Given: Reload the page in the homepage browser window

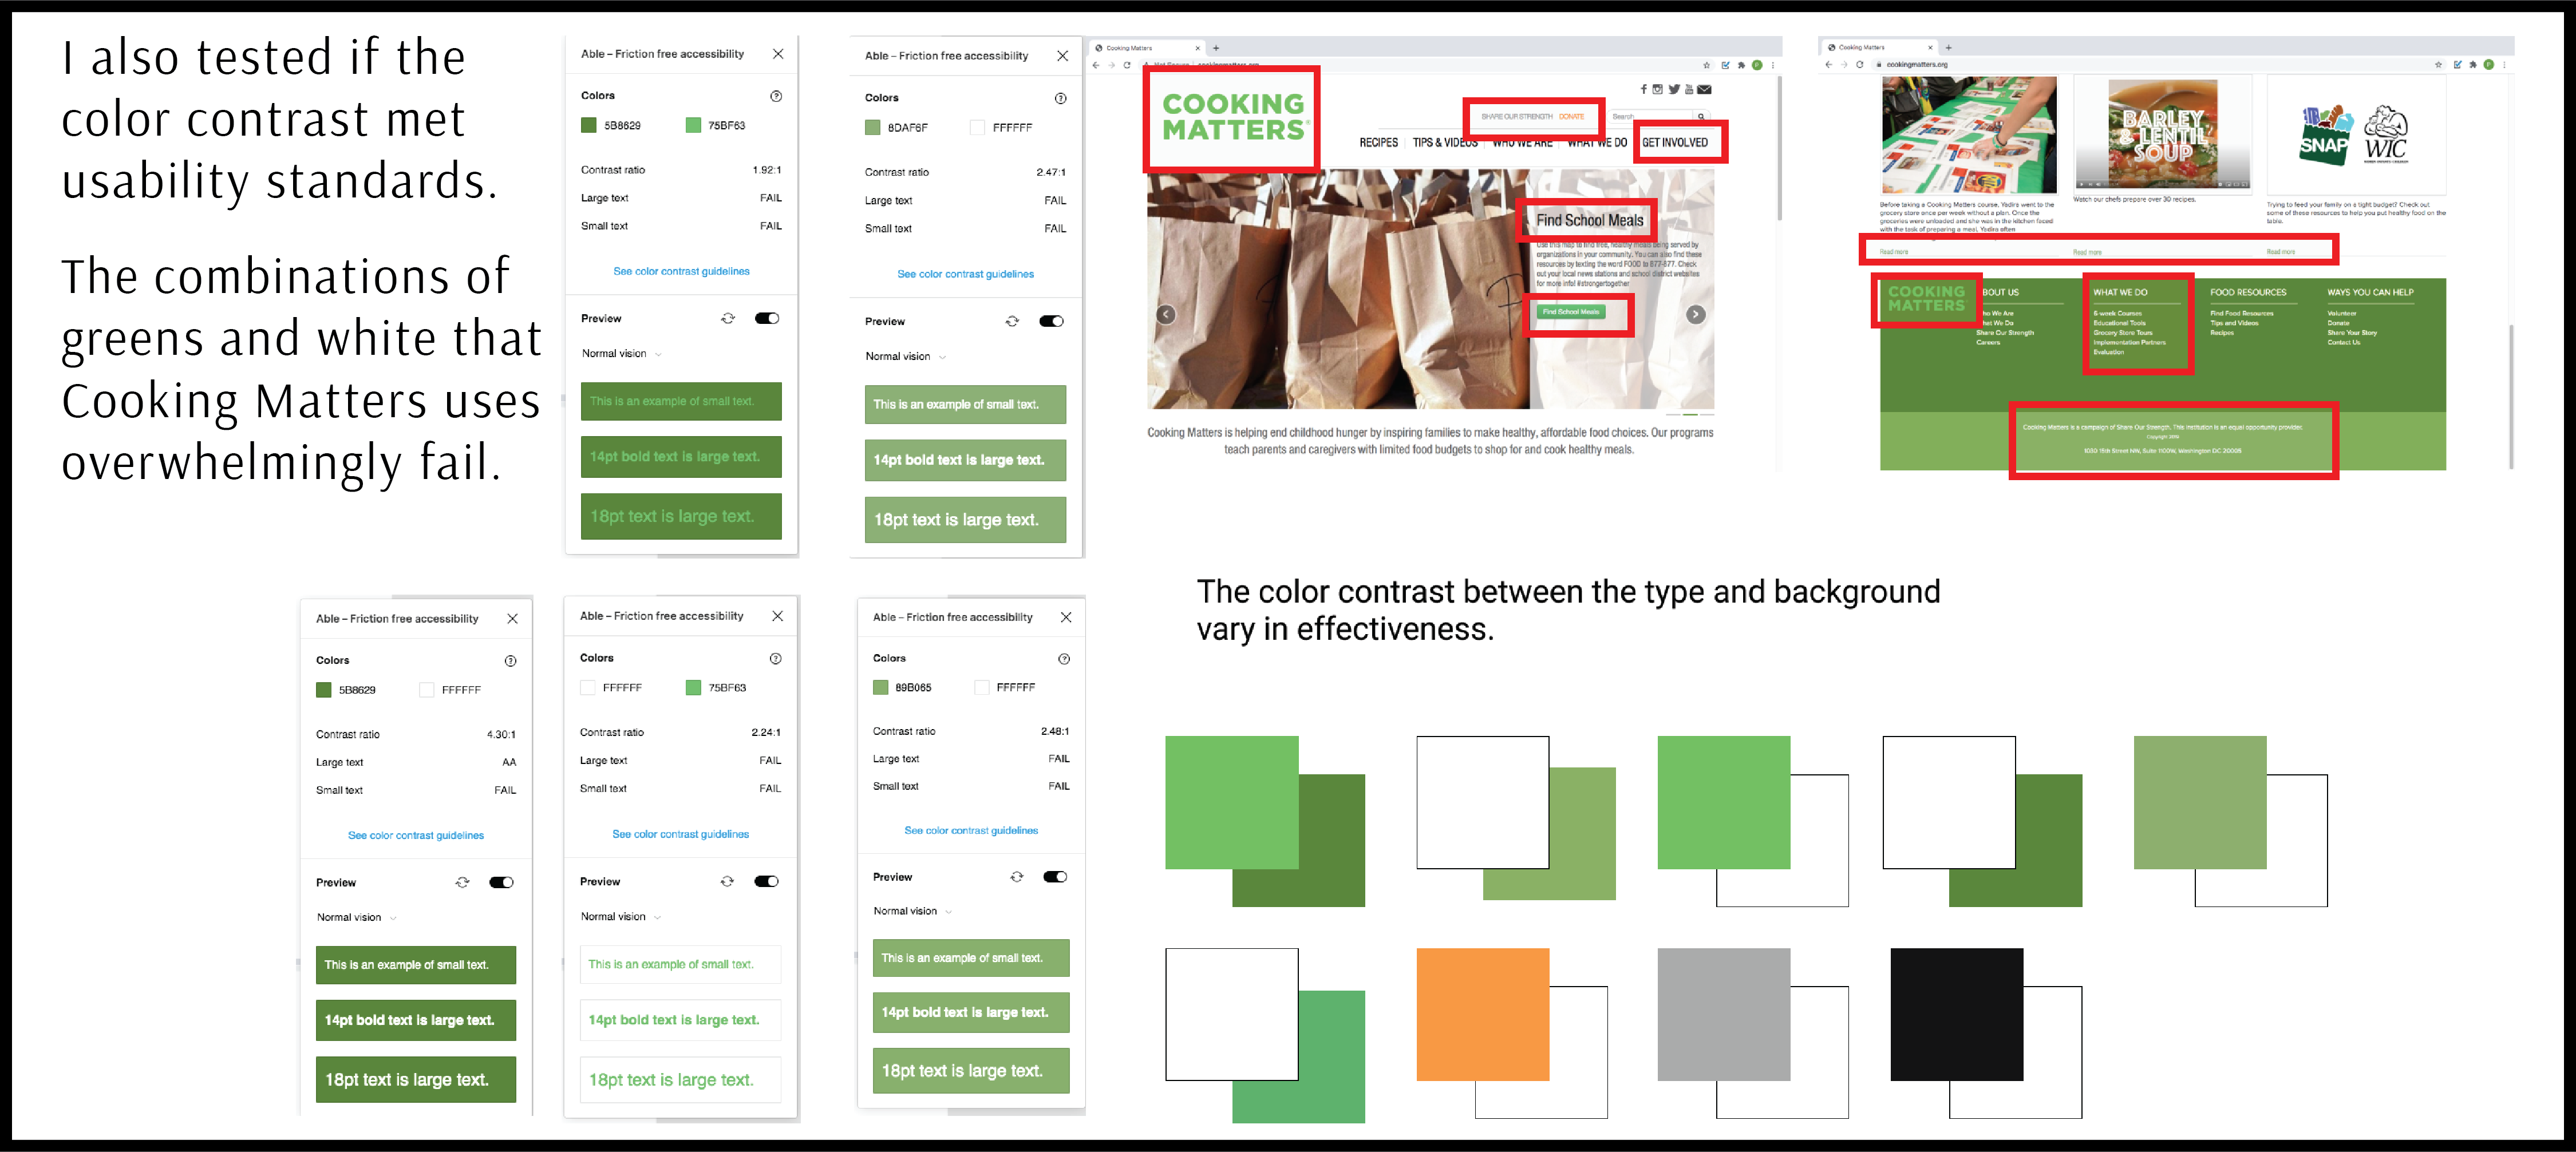Looking at the screenshot, I should tap(1127, 65).
